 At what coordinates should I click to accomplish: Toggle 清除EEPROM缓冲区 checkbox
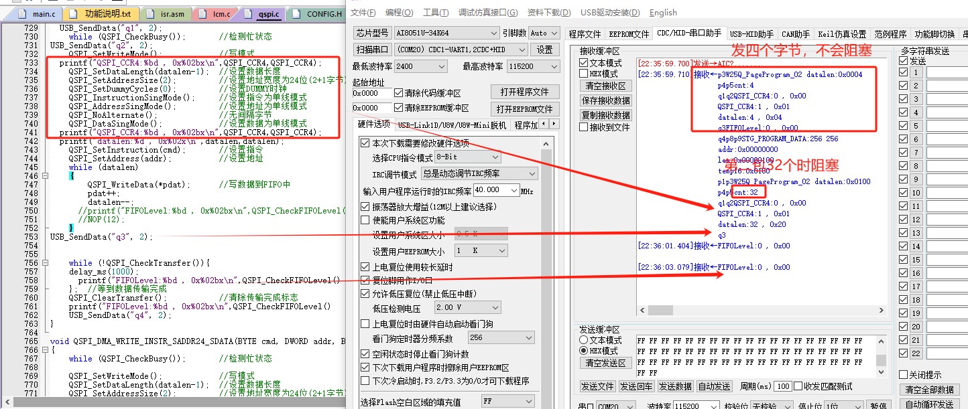click(x=398, y=108)
